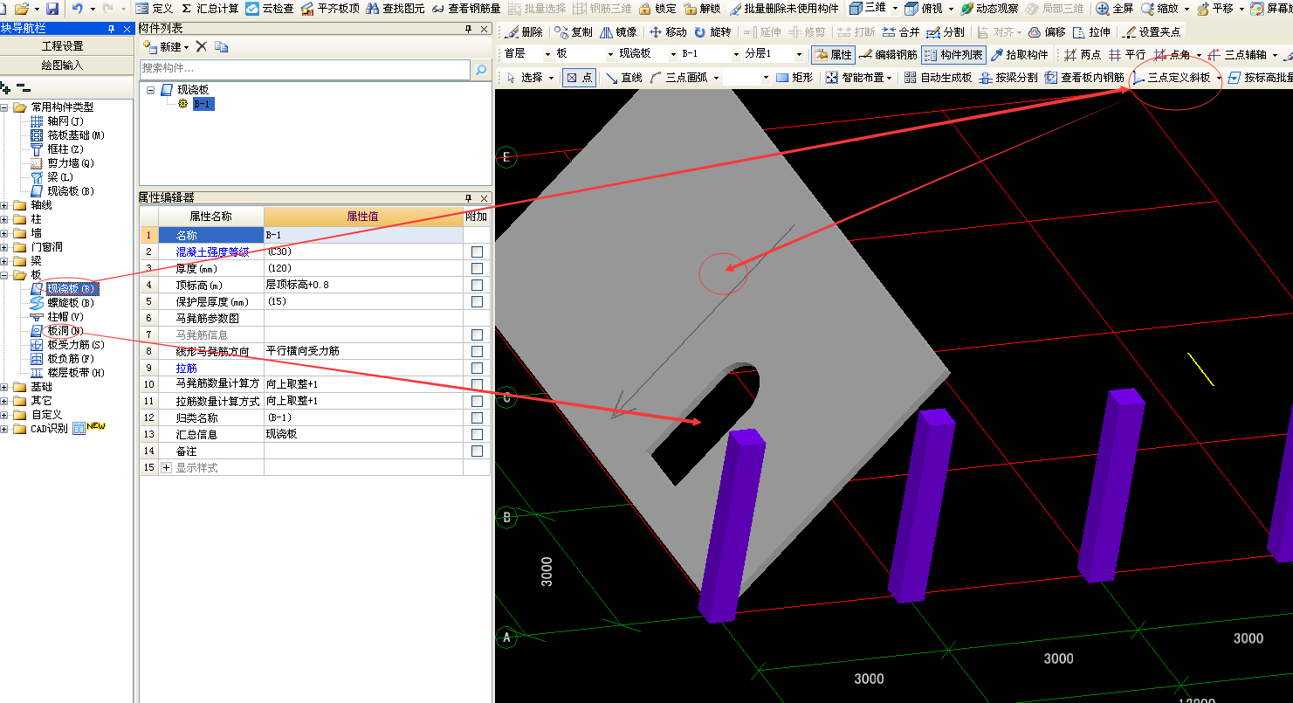This screenshot has height=703, width=1293.
Task: Check 附加 box for 顶标高(m) row
Action: [x=477, y=285]
